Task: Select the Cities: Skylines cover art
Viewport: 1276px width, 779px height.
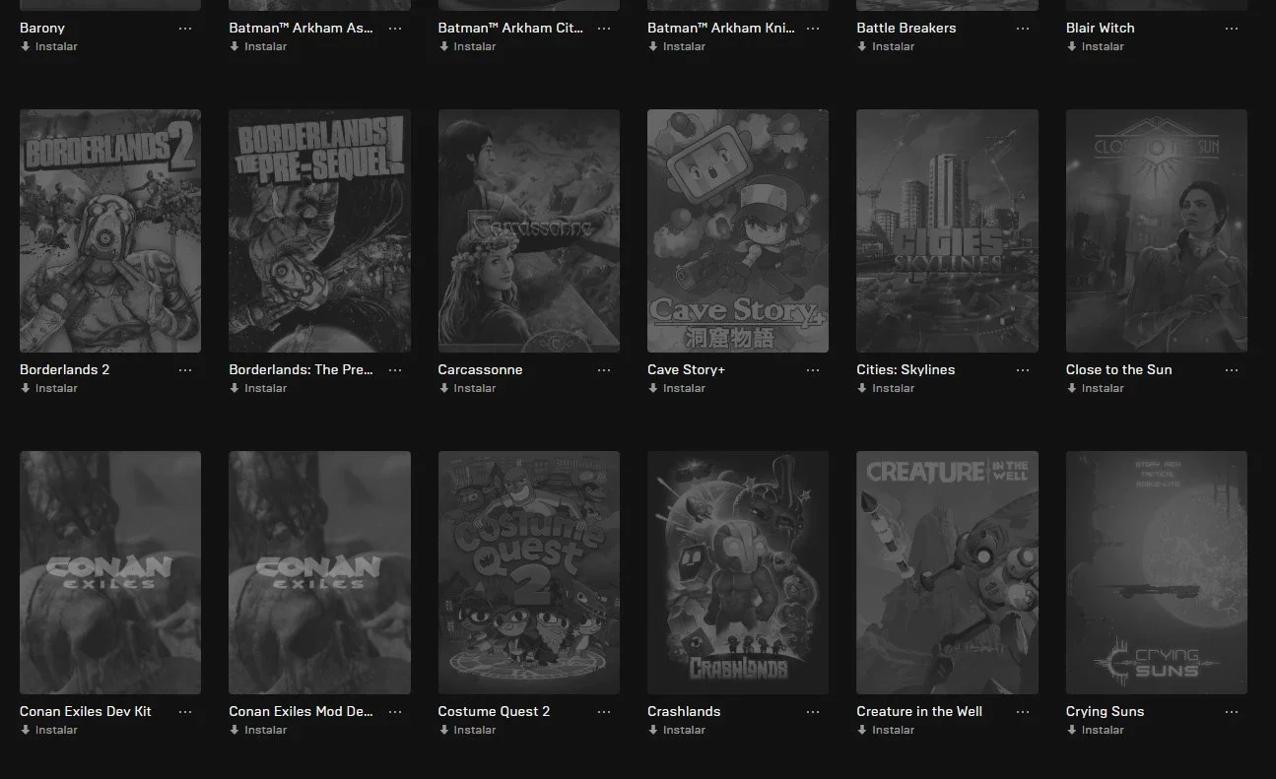Action: (947, 230)
